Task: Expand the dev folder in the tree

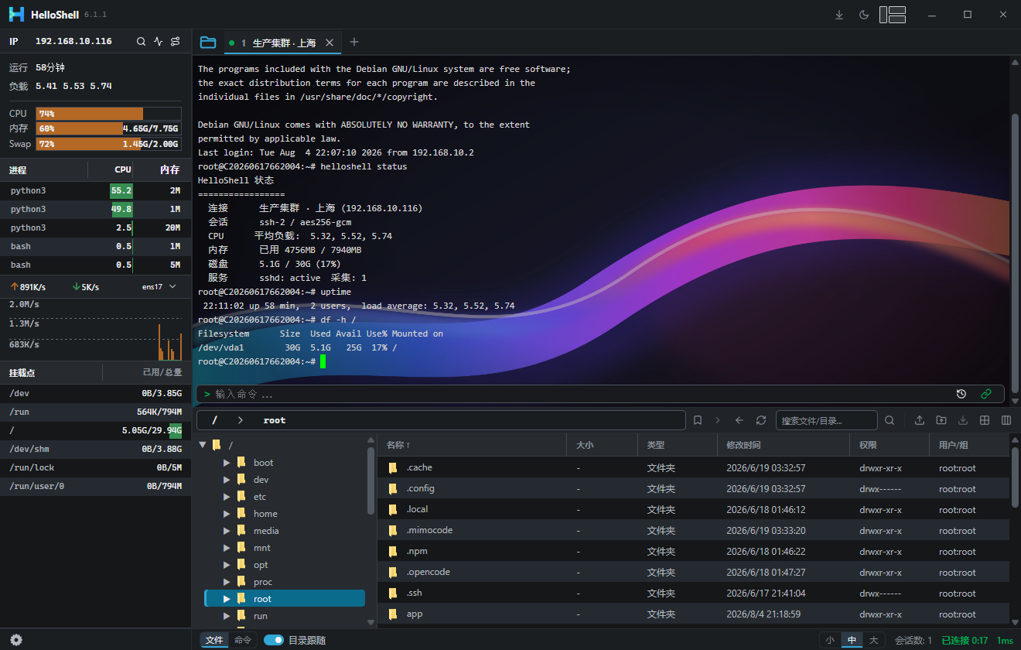Action: pos(227,480)
